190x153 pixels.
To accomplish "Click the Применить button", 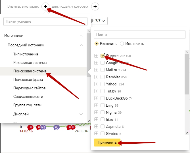I will 107,143.
